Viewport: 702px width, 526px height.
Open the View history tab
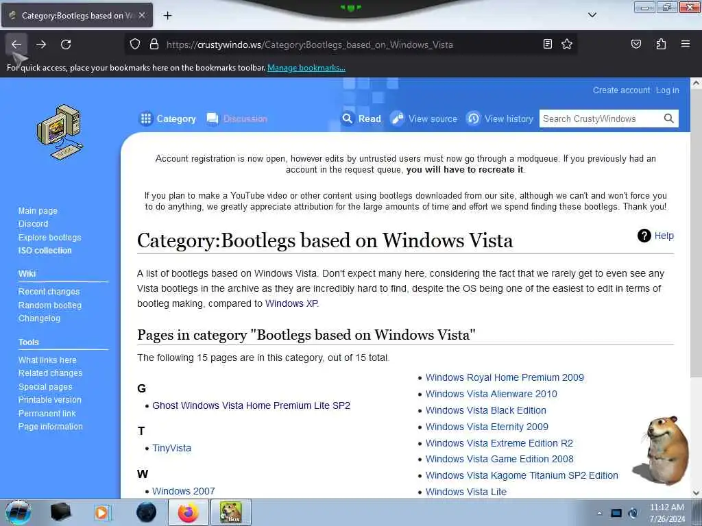(500, 118)
